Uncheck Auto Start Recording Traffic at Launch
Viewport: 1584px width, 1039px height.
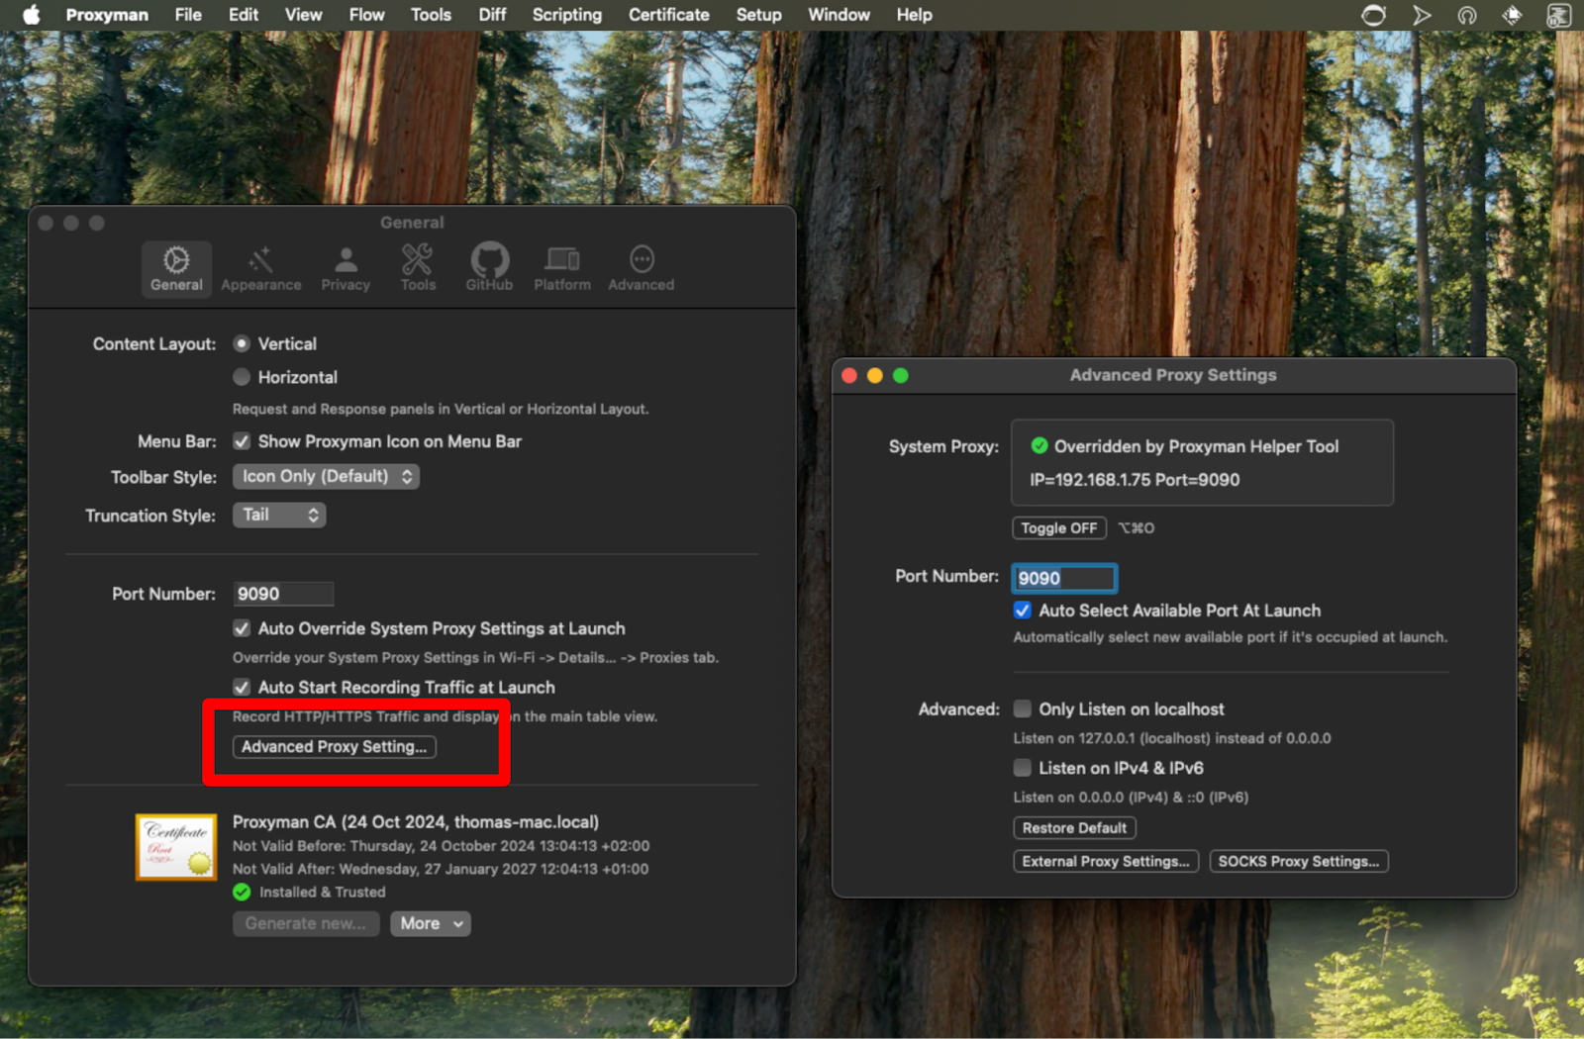pos(242,687)
